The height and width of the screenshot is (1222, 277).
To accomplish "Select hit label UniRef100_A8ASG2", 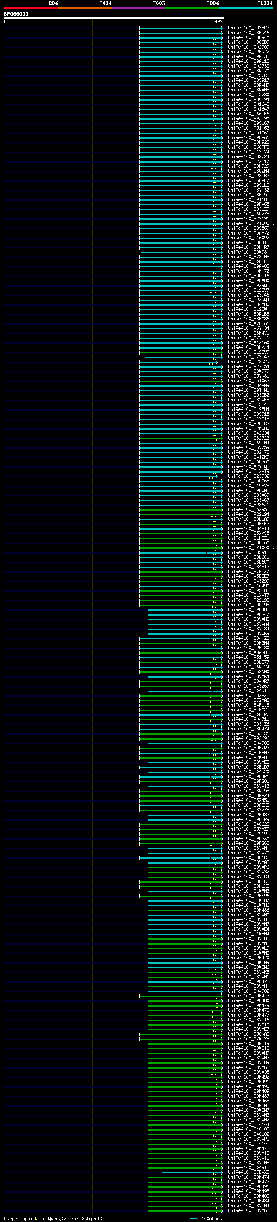I will [248, 653].
